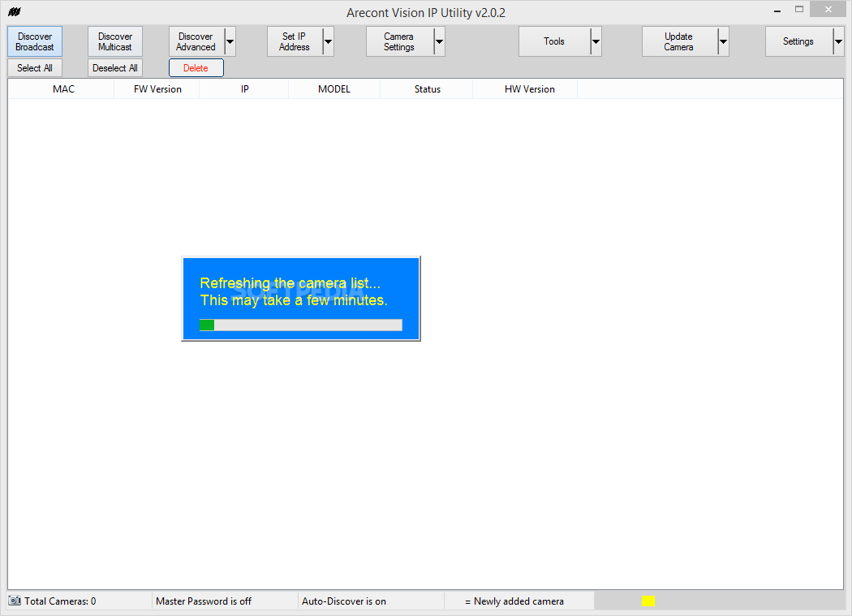
Task: Sort by MAC column header
Action: pos(63,89)
